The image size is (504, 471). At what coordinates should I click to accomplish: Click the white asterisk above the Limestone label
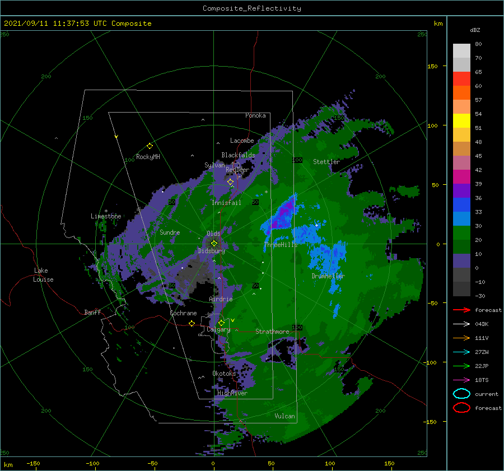(x=106, y=211)
